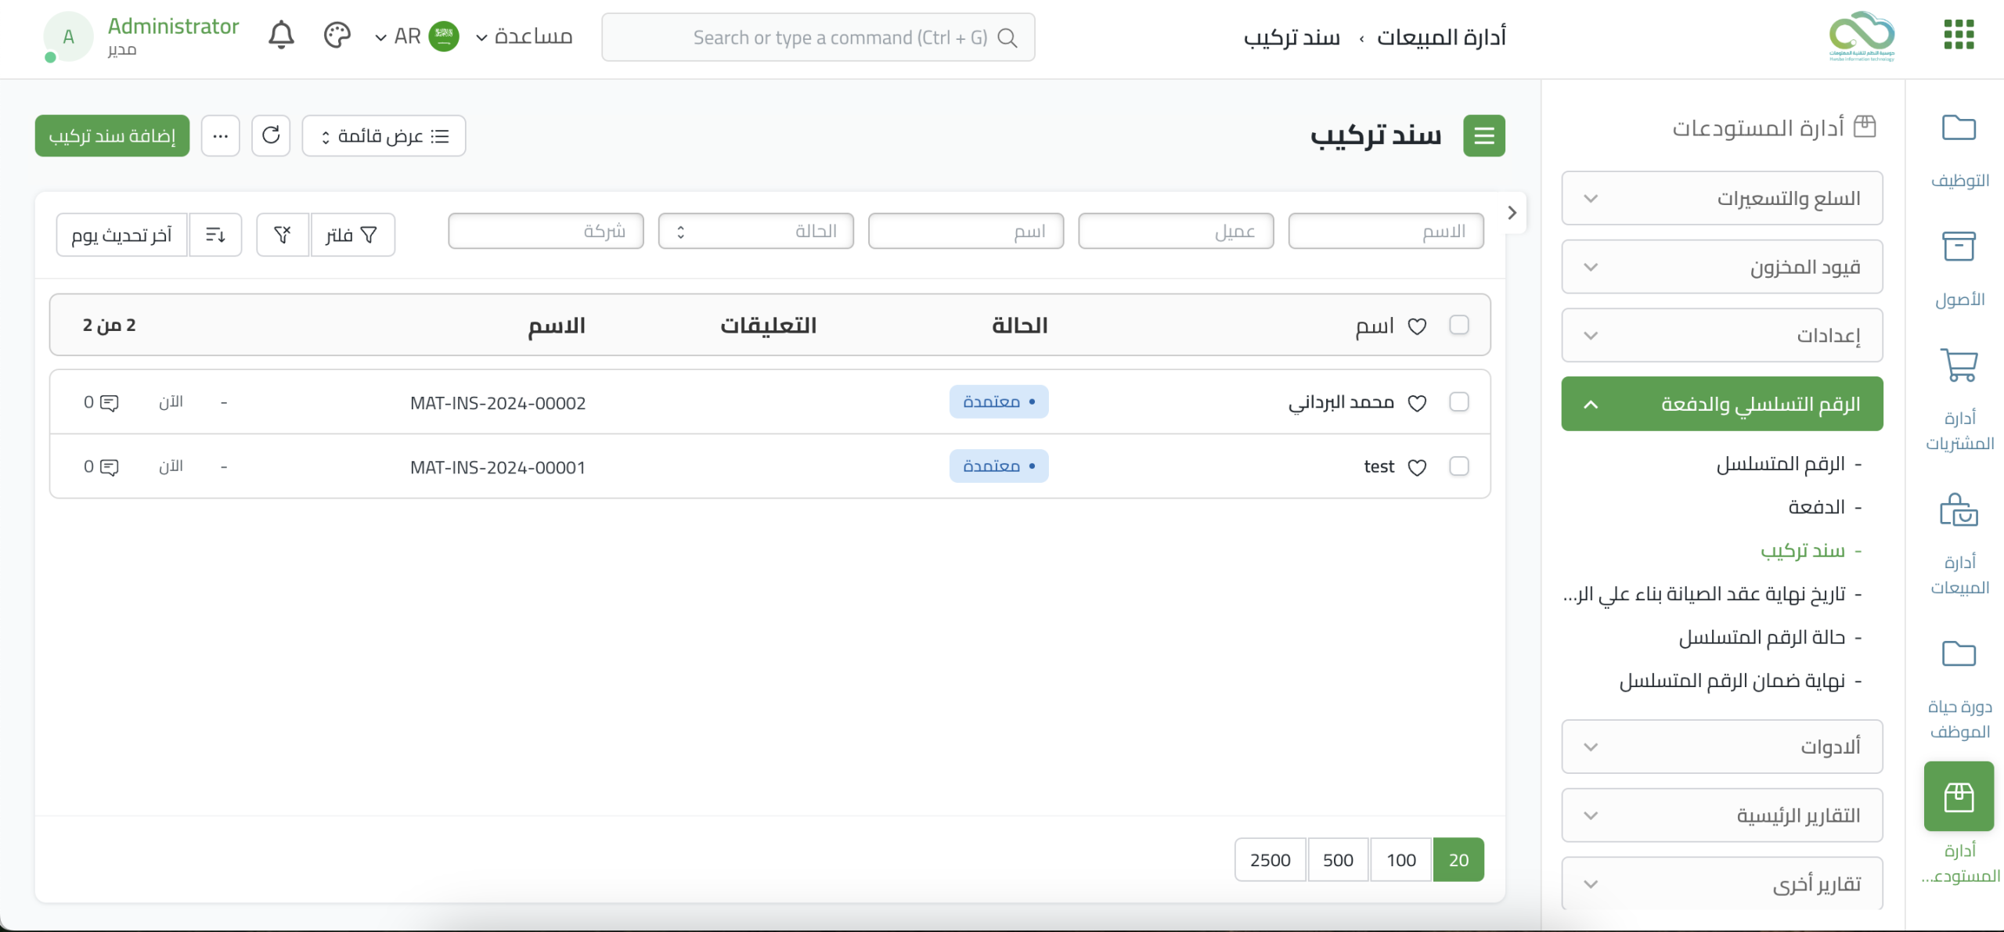Like the MAT-INS-2024-00002 row heart icon
Viewport: 2004px width, 932px height.
[x=1417, y=403]
